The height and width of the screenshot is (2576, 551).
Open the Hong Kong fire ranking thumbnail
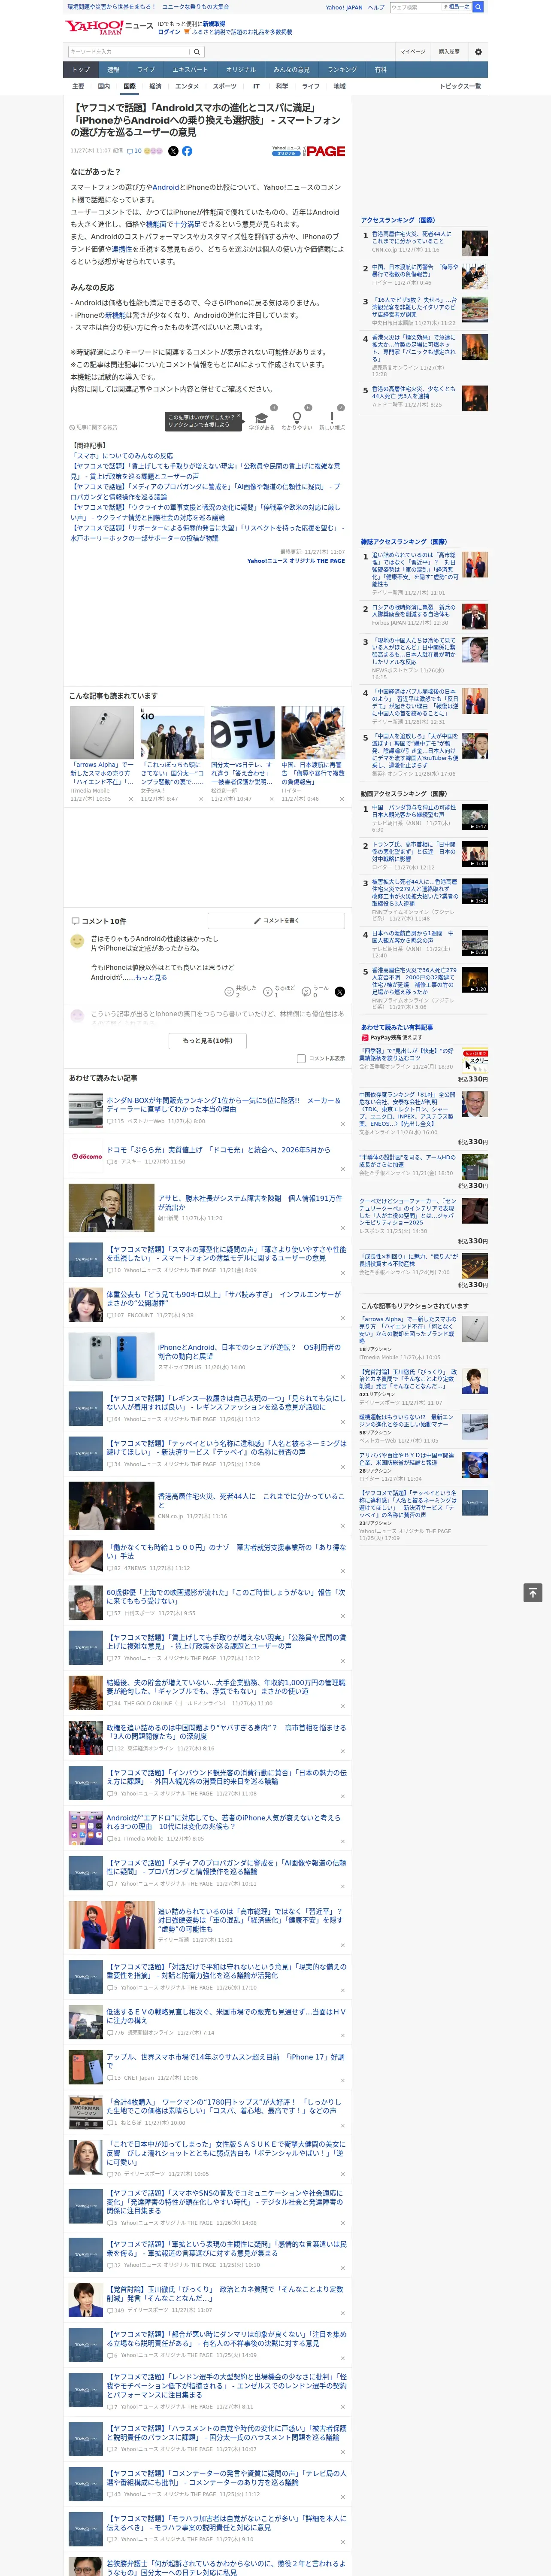point(475,243)
